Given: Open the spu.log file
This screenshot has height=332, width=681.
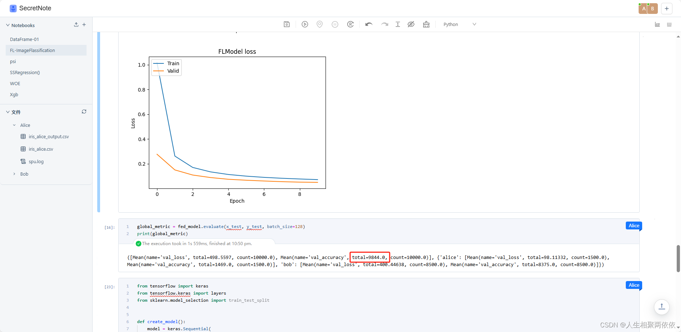Looking at the screenshot, I should 36,161.
